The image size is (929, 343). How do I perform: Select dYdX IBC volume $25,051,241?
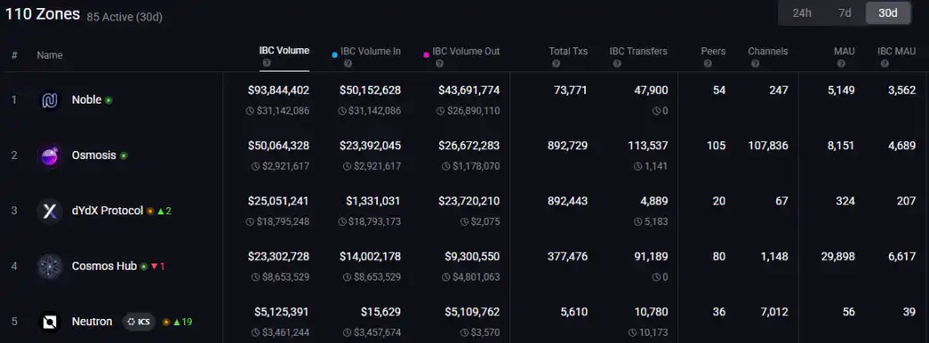[x=279, y=201]
